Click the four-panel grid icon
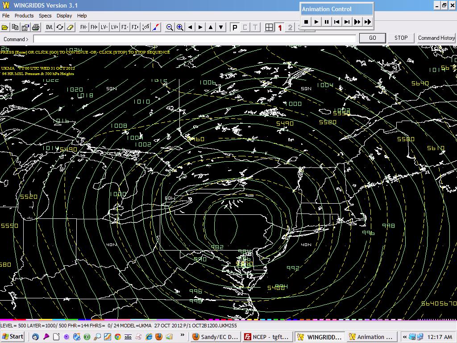Screen dimensions: 457x343 tap(269, 27)
